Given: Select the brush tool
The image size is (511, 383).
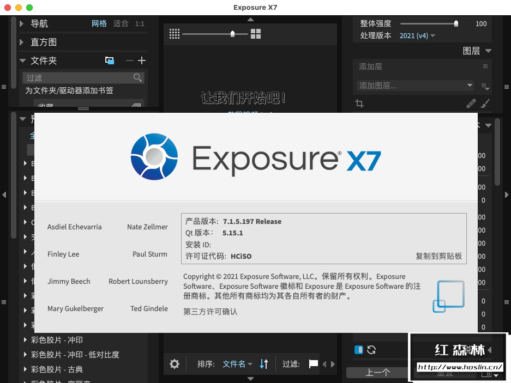Looking at the screenshot, I should (x=485, y=104).
